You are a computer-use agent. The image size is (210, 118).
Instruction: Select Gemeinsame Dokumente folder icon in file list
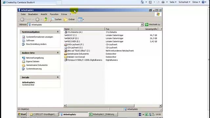pyautogui.click(x=66, y=54)
